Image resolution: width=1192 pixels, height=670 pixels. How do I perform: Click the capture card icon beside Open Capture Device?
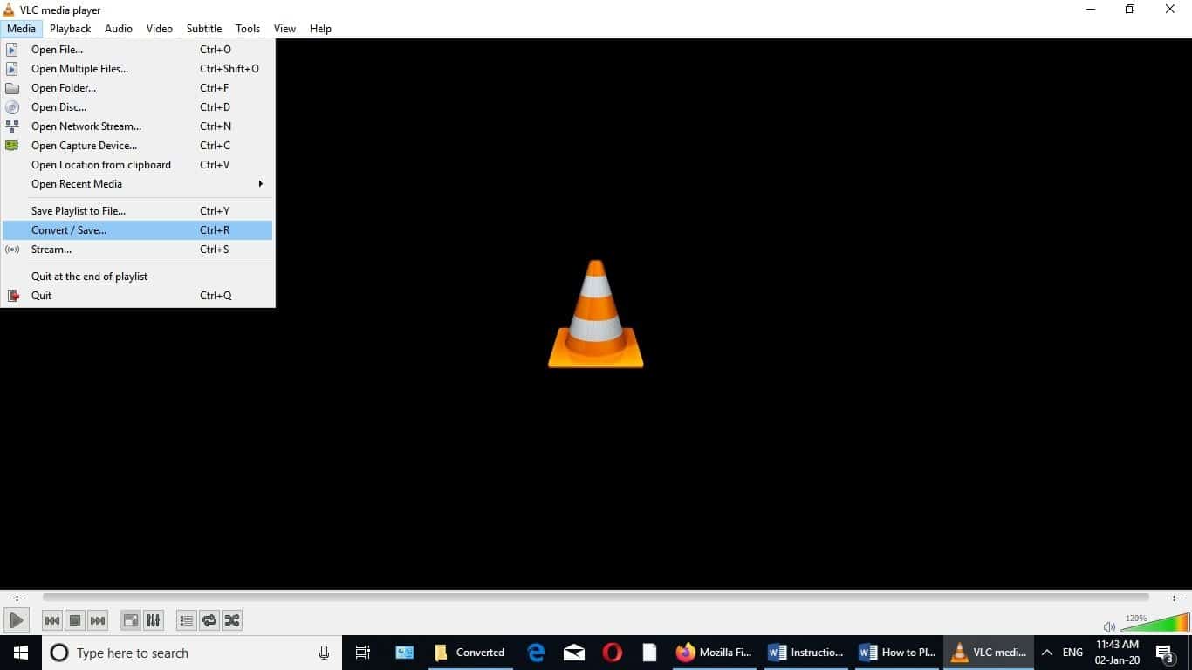[12, 146]
